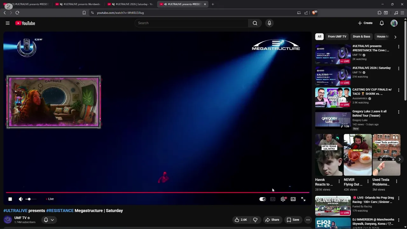This screenshot has width=407, height=229.
Task: Go to the YouTube home logo
Action: click(25, 23)
